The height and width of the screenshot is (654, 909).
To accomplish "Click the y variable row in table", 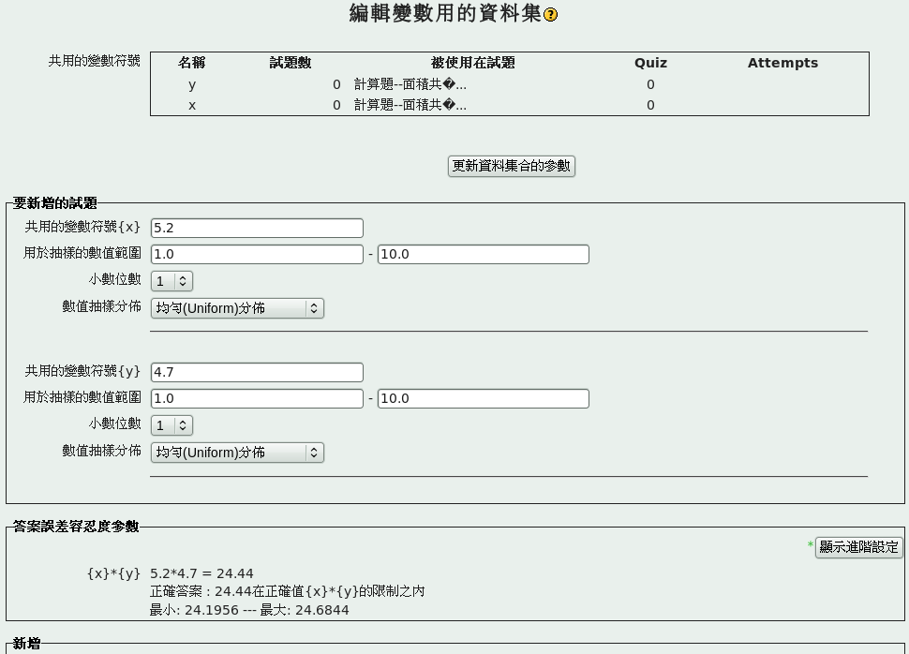I will pyautogui.click(x=192, y=84).
